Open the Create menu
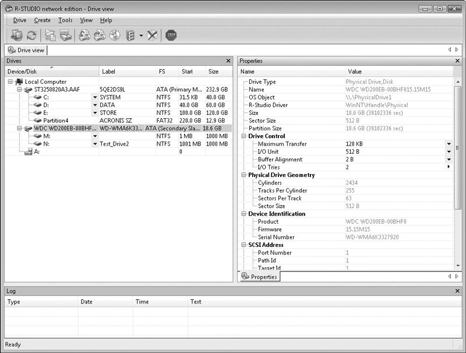 point(42,20)
